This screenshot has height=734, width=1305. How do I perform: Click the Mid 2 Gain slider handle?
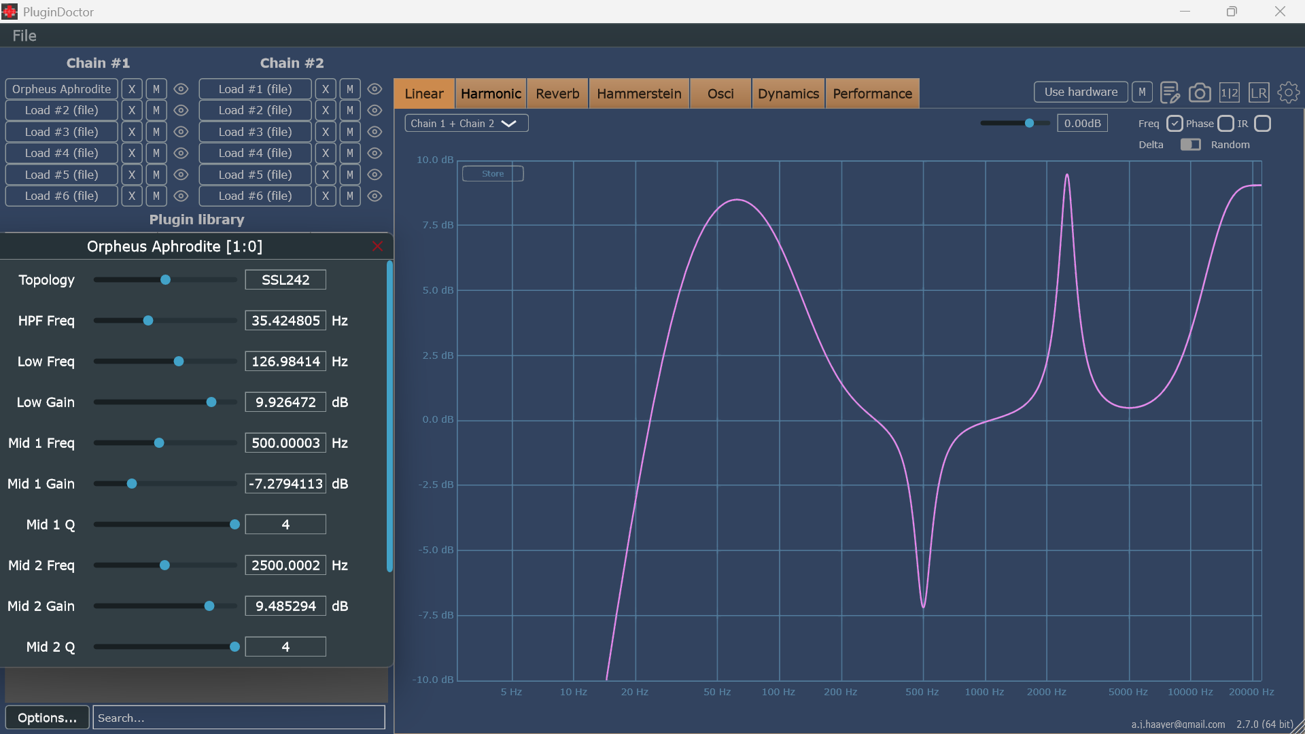click(209, 606)
